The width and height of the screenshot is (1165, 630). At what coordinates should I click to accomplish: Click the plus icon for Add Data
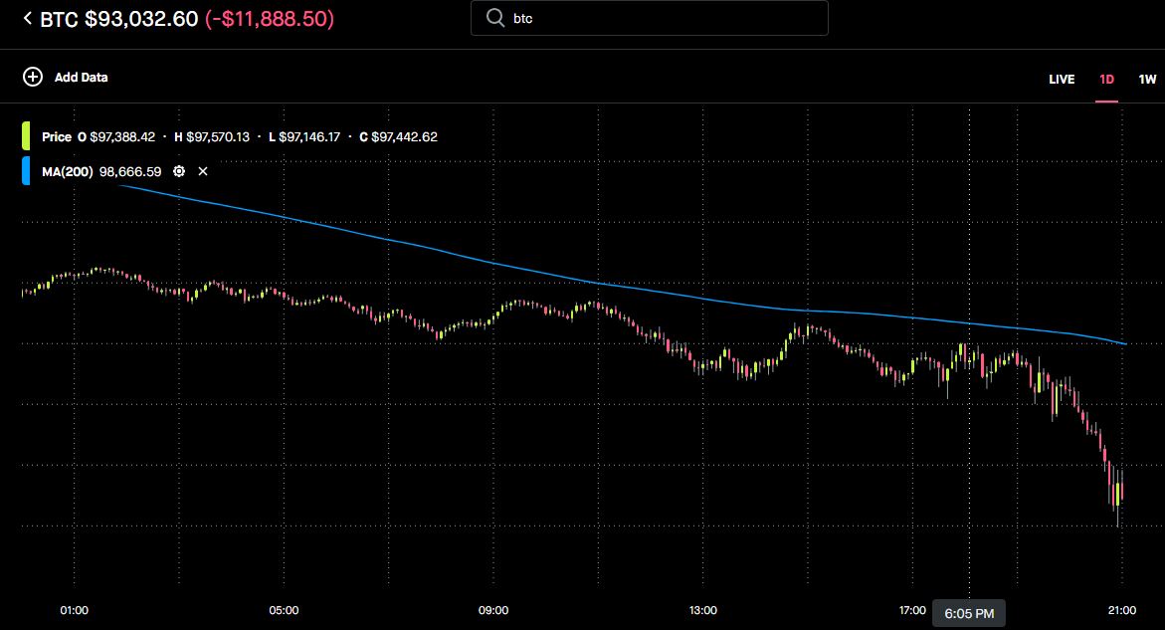[x=33, y=77]
